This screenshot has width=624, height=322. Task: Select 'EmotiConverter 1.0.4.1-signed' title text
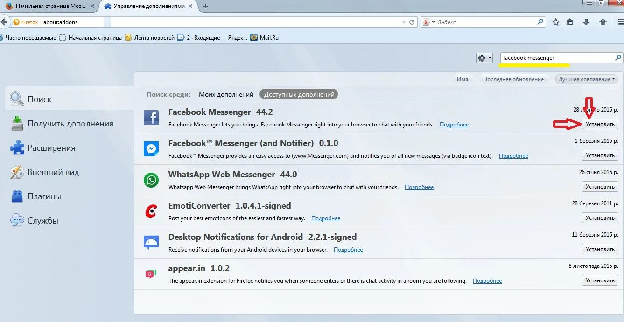(230, 206)
